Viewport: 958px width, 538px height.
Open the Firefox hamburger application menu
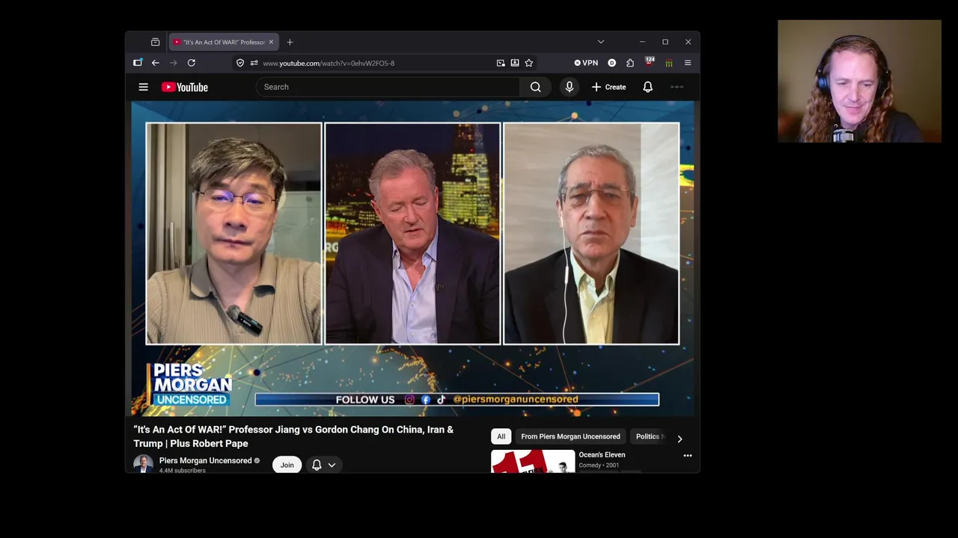pyautogui.click(x=687, y=63)
